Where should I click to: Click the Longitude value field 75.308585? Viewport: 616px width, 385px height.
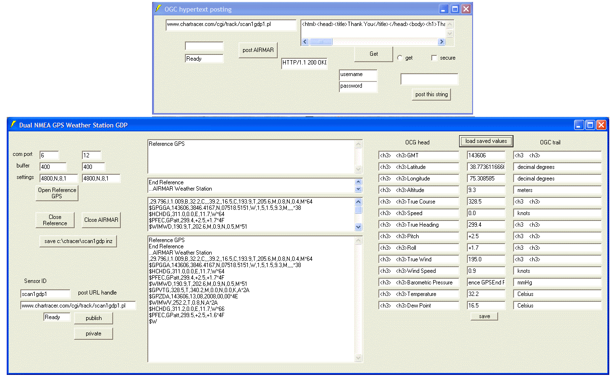click(x=486, y=179)
